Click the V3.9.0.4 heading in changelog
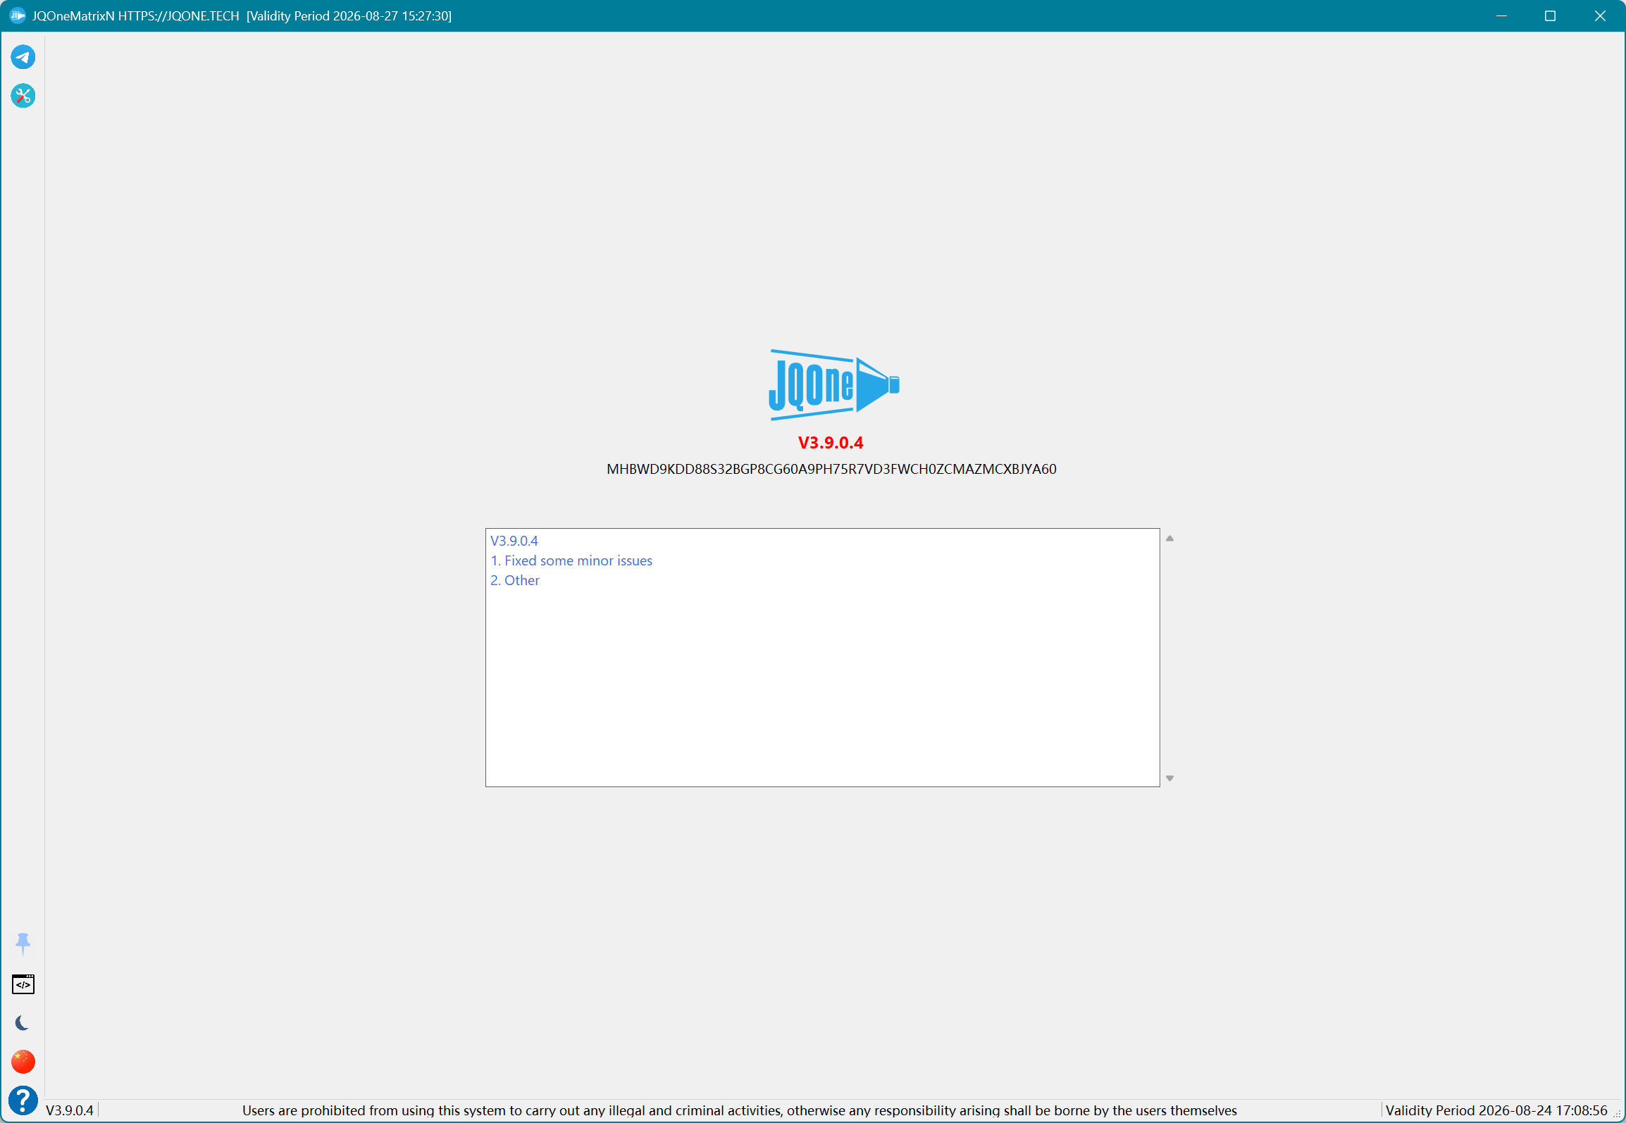 click(514, 541)
